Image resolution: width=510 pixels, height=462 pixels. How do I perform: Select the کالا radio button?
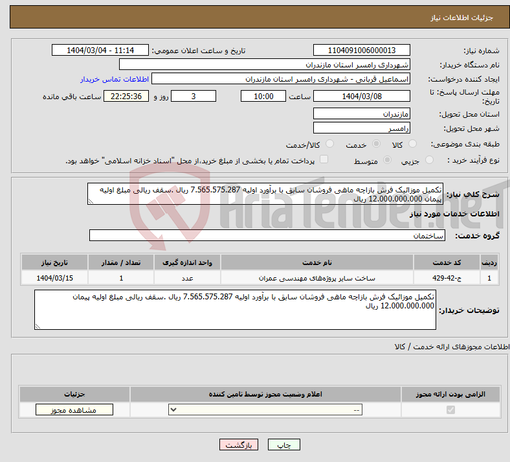click(412, 144)
